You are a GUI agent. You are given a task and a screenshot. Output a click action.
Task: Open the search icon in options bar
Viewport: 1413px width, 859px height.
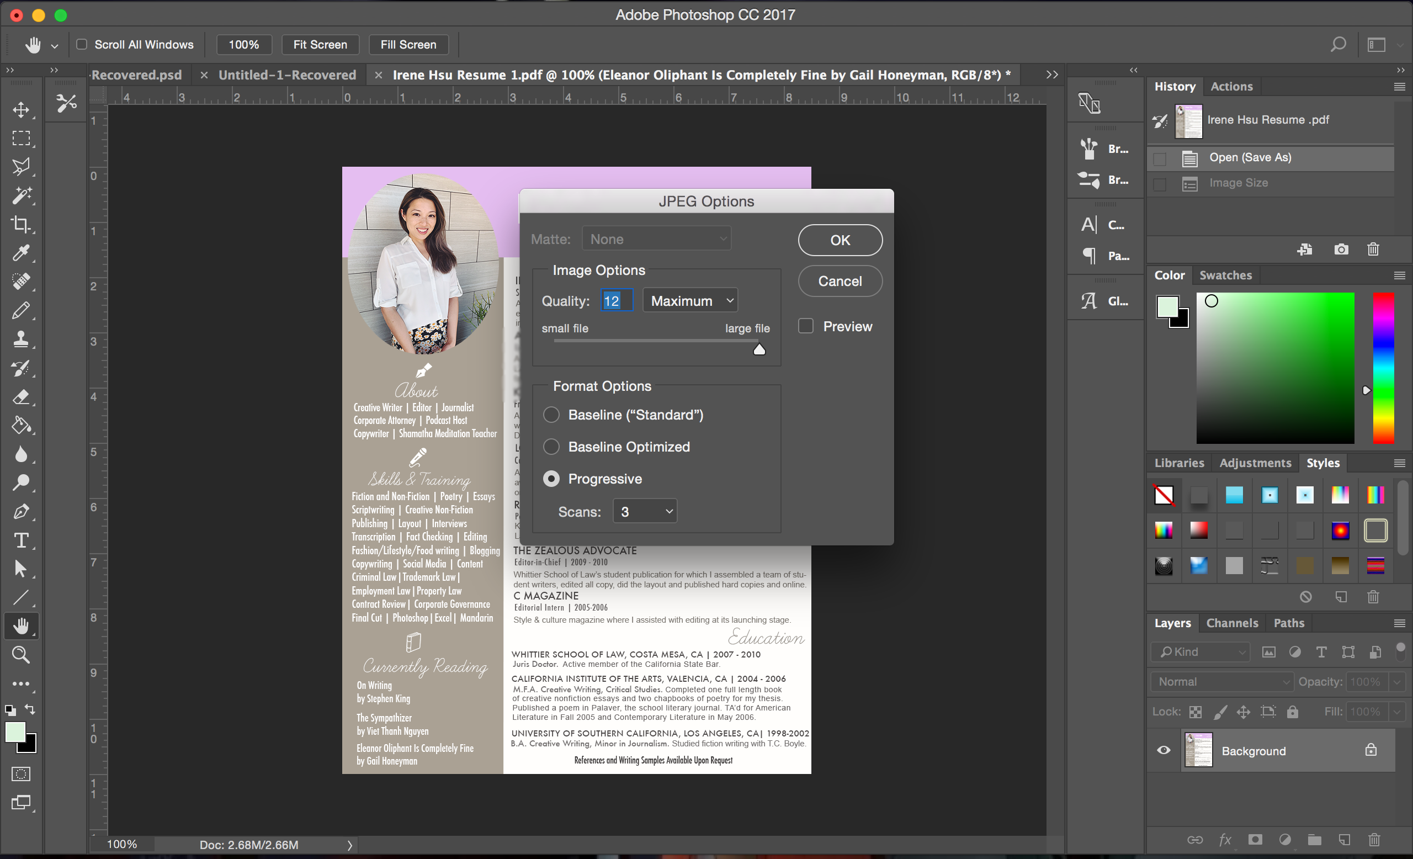tap(1338, 44)
